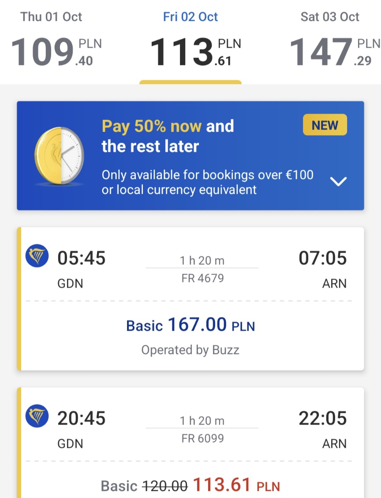This screenshot has width=381, height=498.
Task: Click the 'Operated by Buzz' label
Action: (190, 350)
